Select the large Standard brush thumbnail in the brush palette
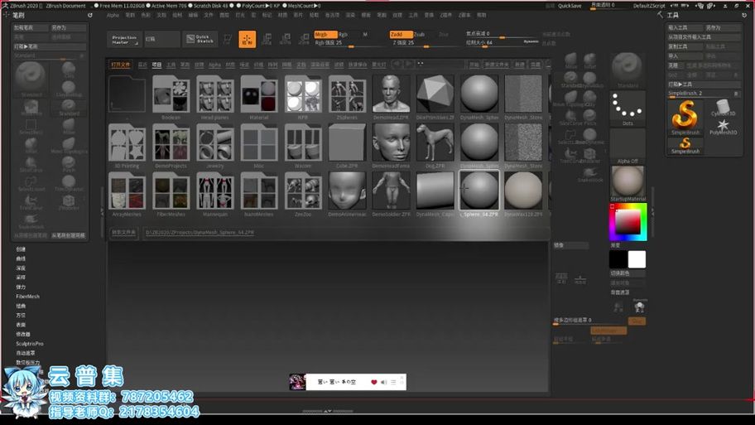 pos(31,79)
